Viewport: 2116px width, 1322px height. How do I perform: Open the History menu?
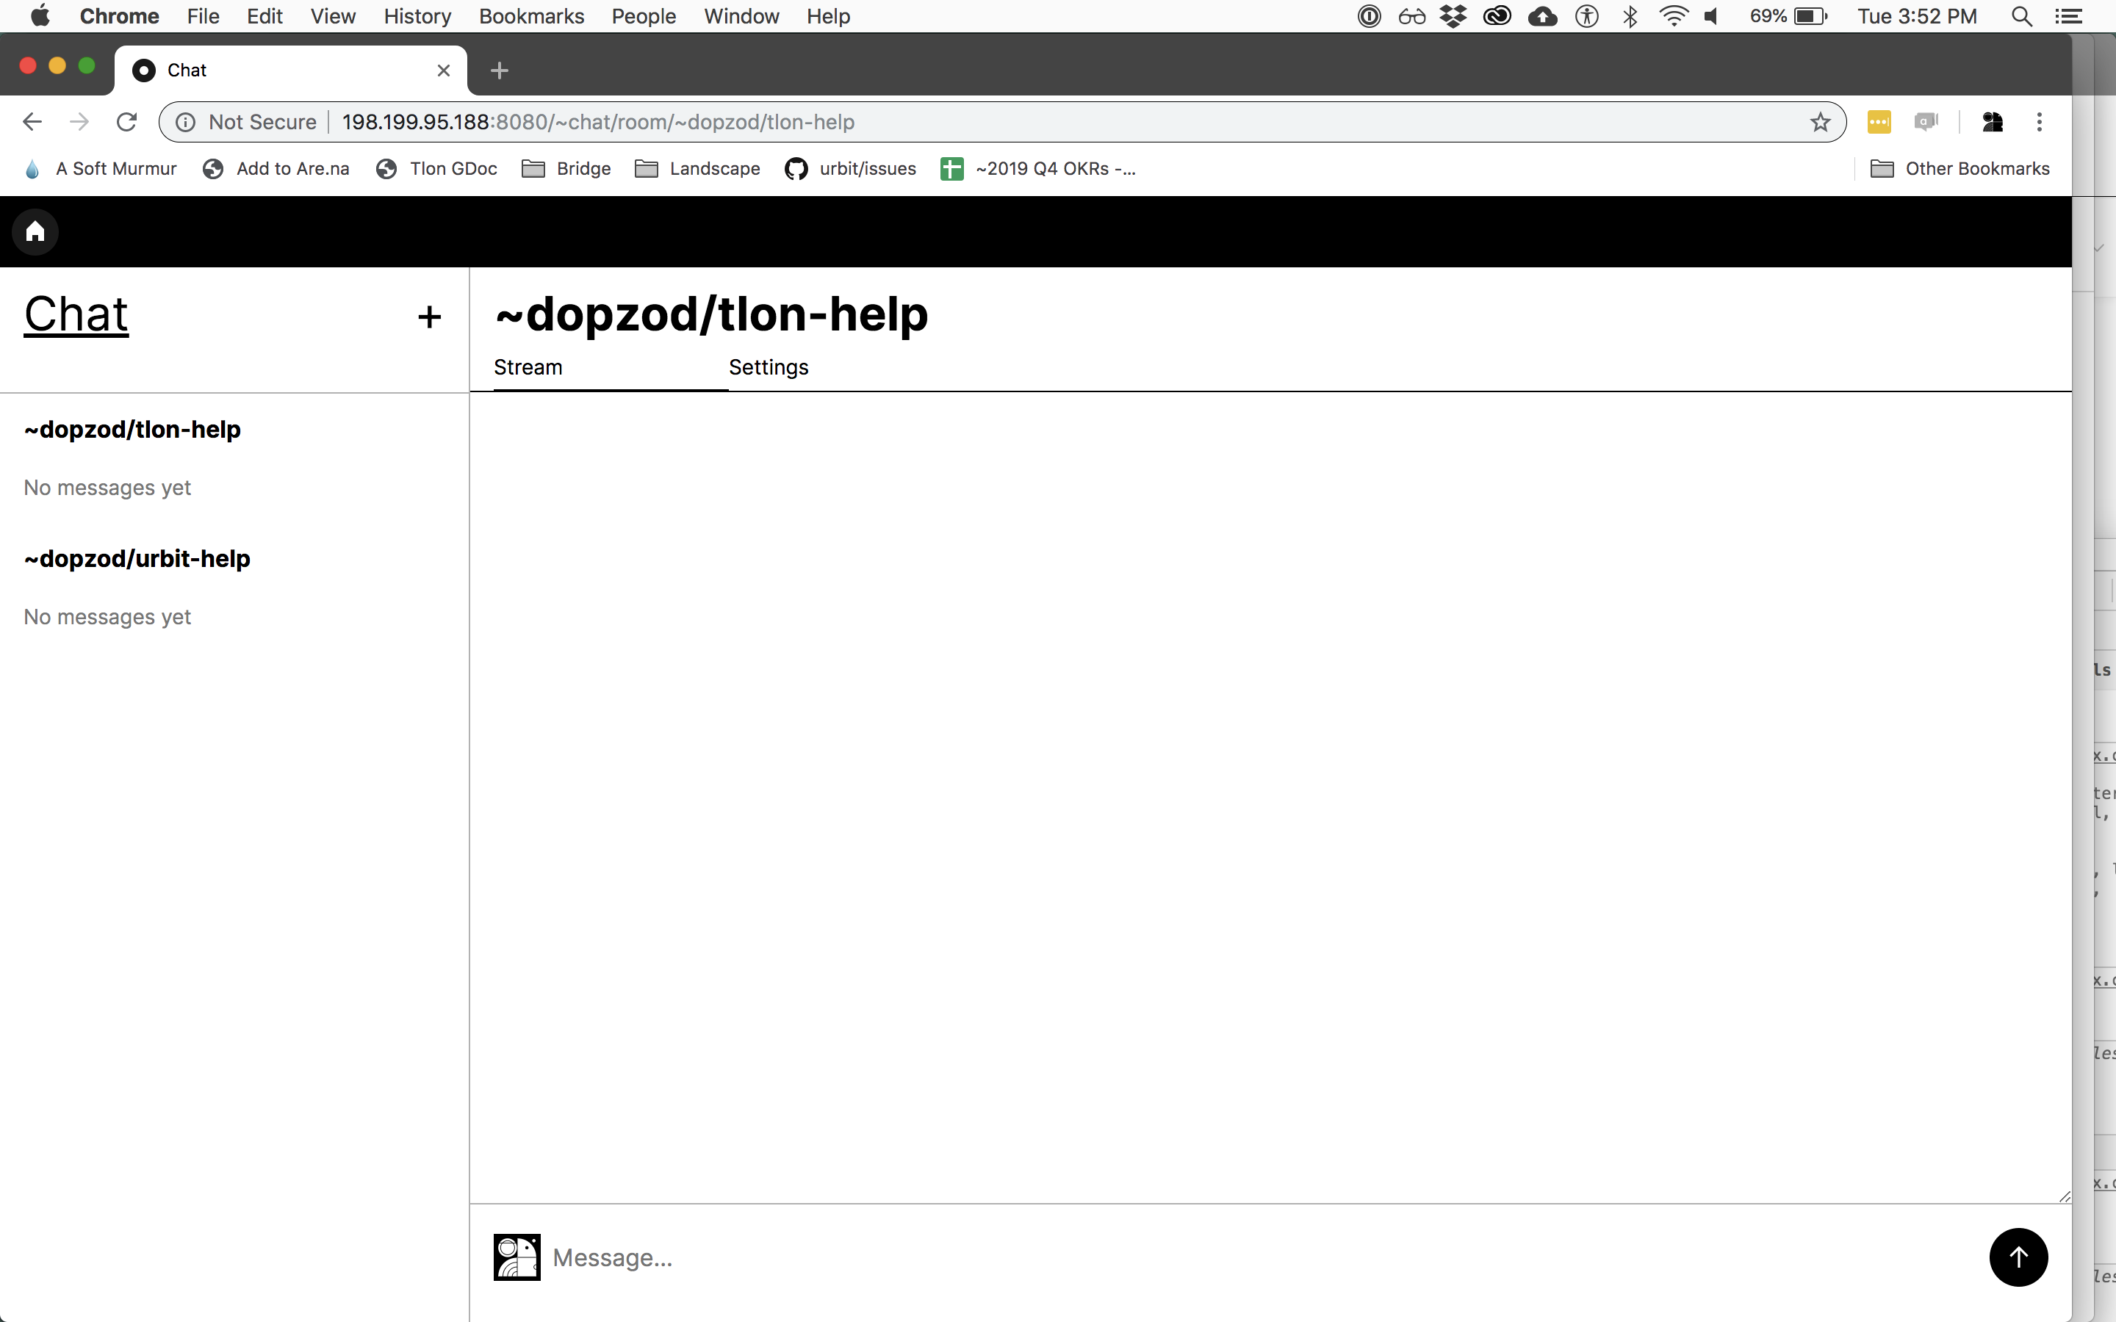(x=417, y=15)
